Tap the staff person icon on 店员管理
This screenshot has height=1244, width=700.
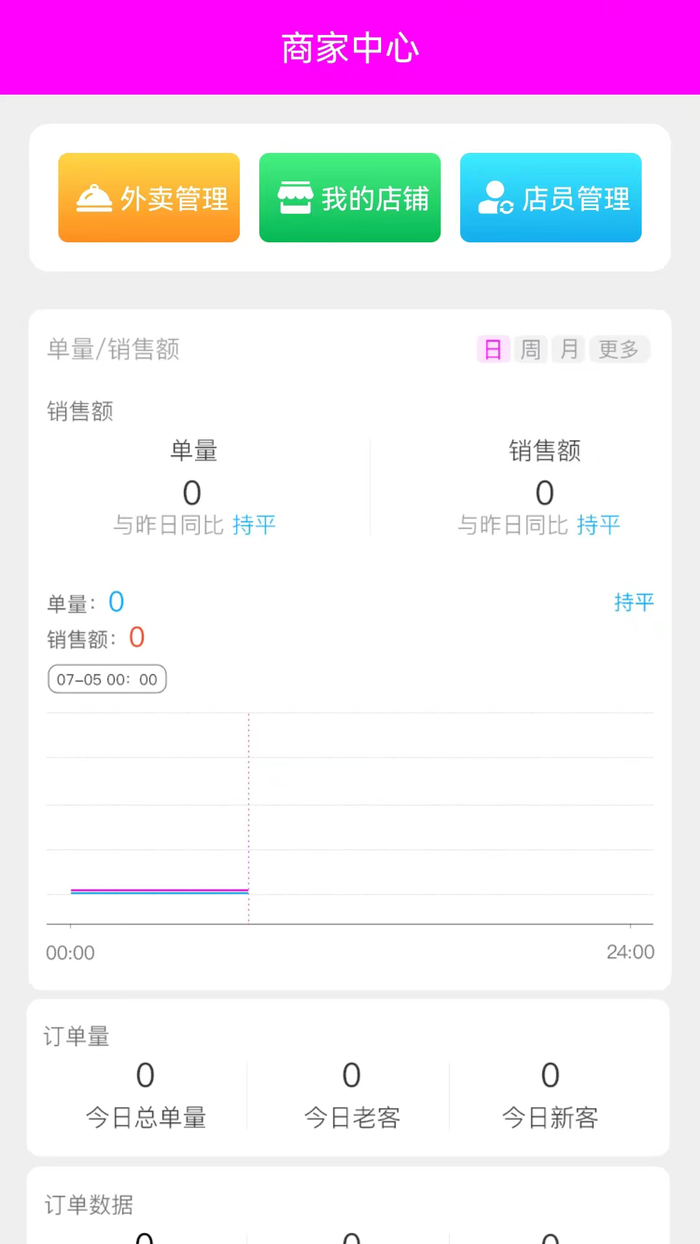495,198
